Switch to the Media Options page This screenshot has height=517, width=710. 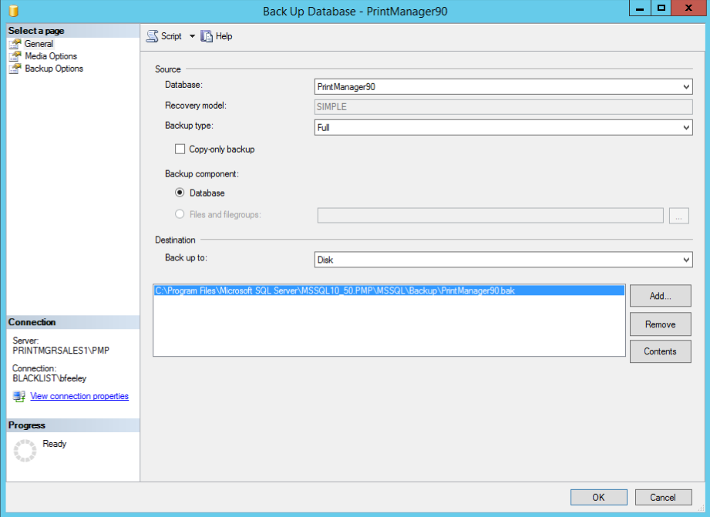click(x=51, y=56)
